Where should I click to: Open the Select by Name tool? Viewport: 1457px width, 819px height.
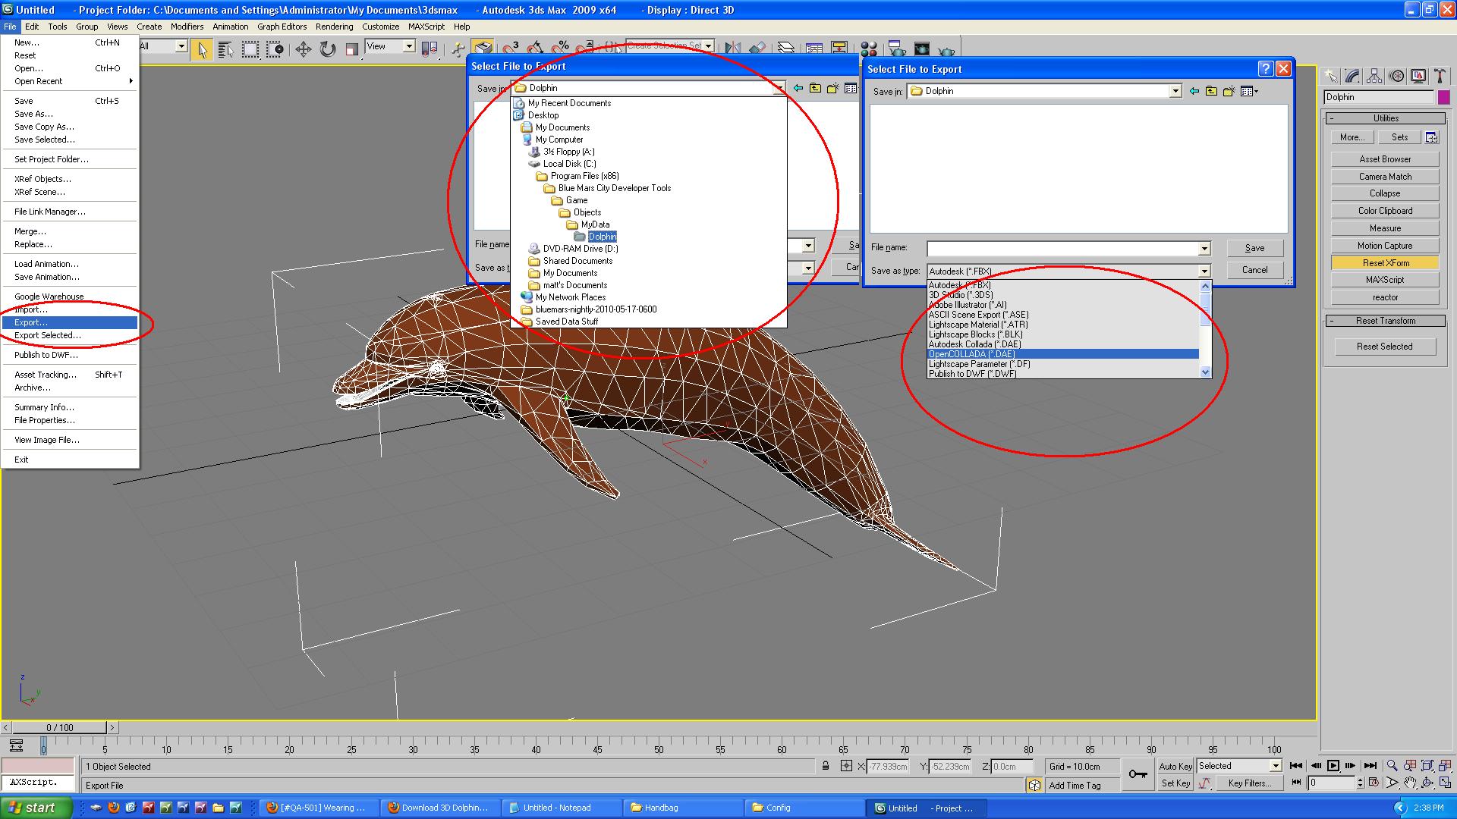coord(225,49)
